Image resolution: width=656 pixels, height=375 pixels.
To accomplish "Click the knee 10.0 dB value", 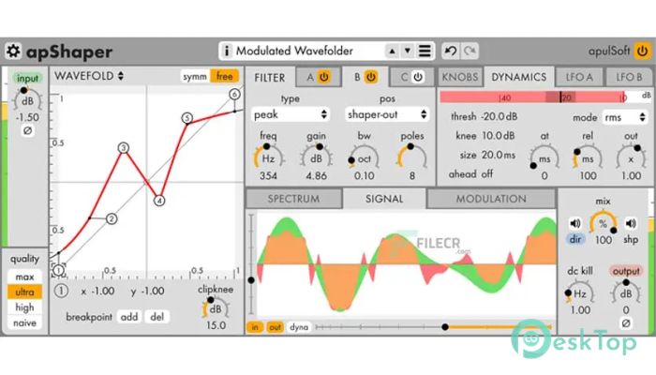I will (x=499, y=136).
